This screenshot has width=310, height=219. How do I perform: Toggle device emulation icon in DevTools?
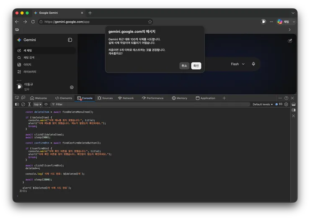23,98
